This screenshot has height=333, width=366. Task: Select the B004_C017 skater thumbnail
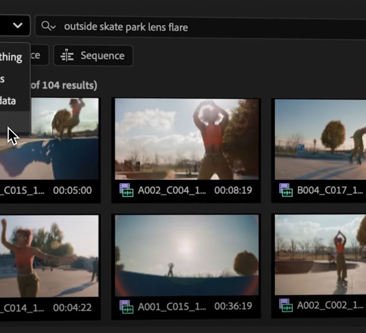tap(320, 139)
